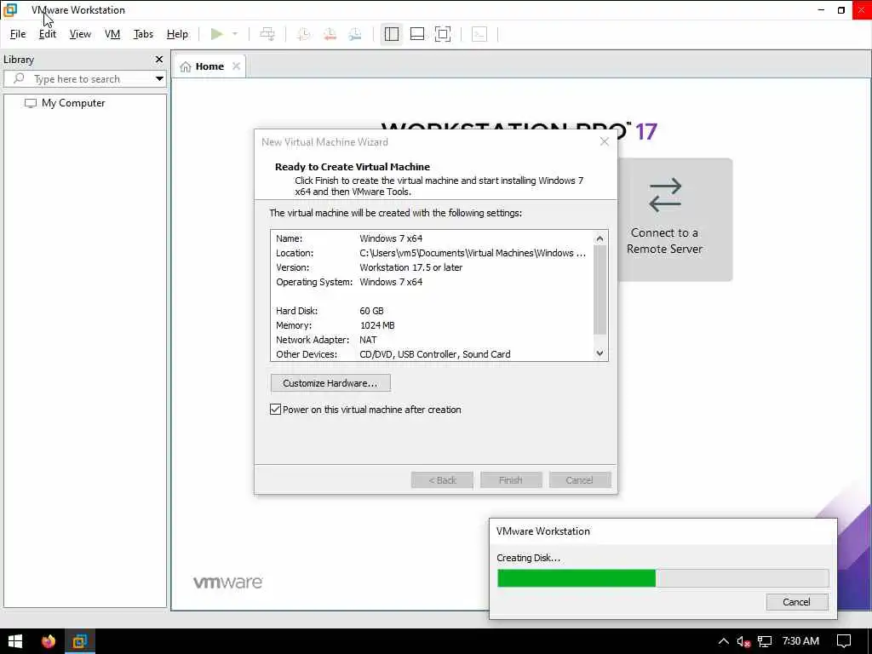Click scroll up arrow in settings list
The width and height of the screenshot is (872, 654).
[599, 238]
